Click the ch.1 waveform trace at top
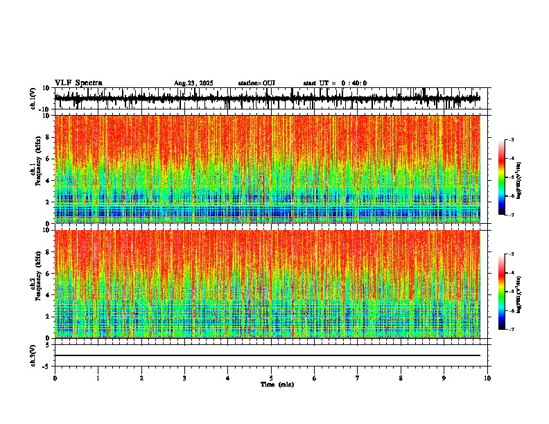The width and height of the screenshot is (549, 424). click(267, 98)
